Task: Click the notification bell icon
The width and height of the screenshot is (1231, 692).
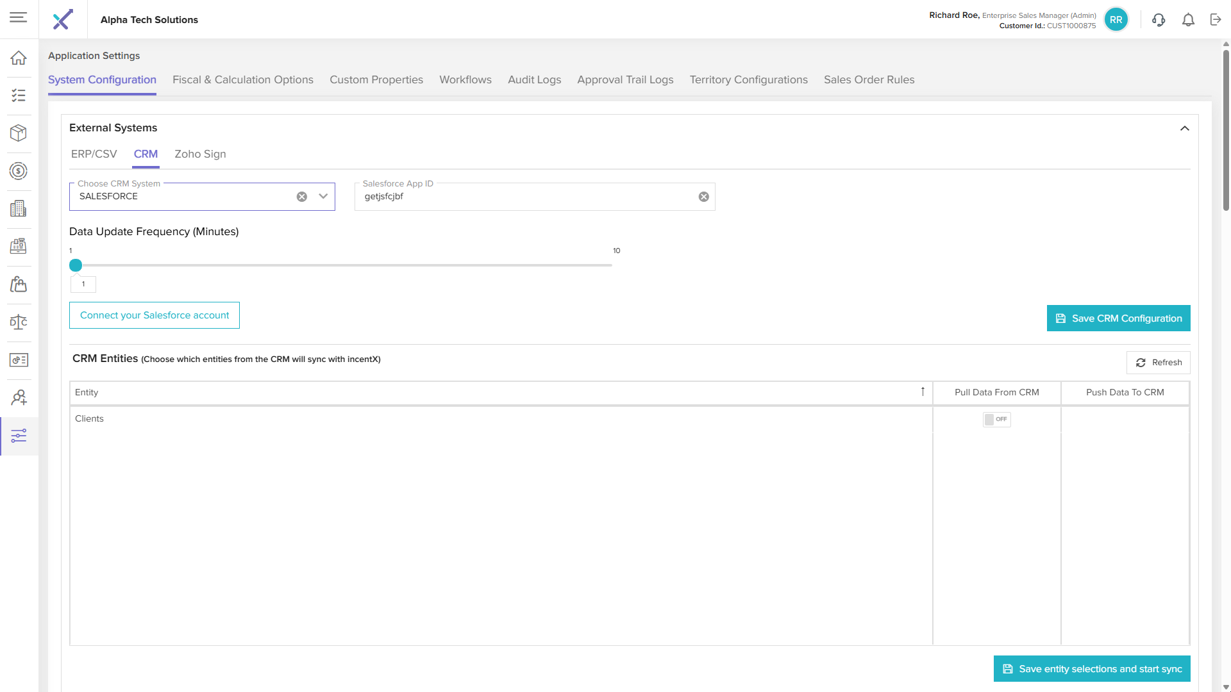Action: click(1188, 20)
